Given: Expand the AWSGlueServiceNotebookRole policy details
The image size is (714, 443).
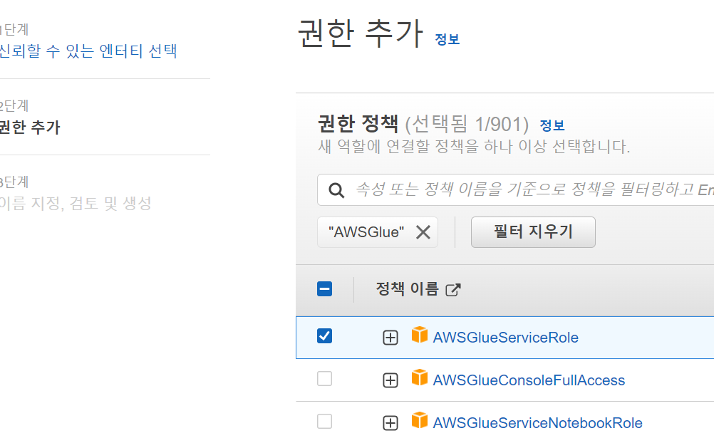Looking at the screenshot, I should coord(390,423).
